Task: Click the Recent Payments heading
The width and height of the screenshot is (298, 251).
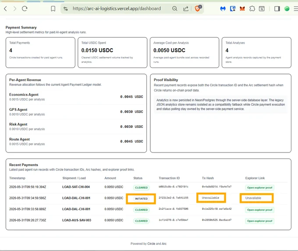Action: point(24,165)
